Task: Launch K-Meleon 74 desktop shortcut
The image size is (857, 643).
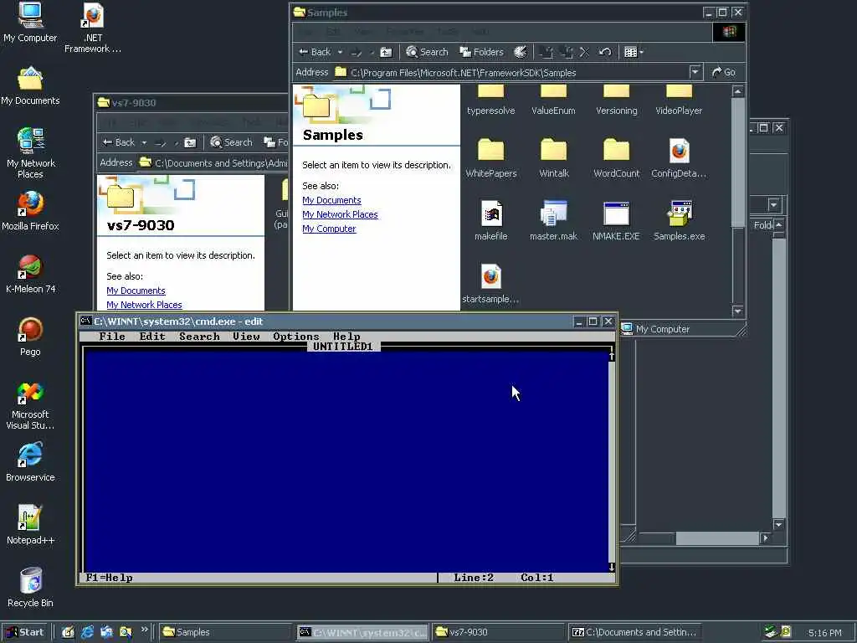Action: point(31,274)
